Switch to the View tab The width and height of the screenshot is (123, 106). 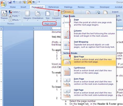92,7
